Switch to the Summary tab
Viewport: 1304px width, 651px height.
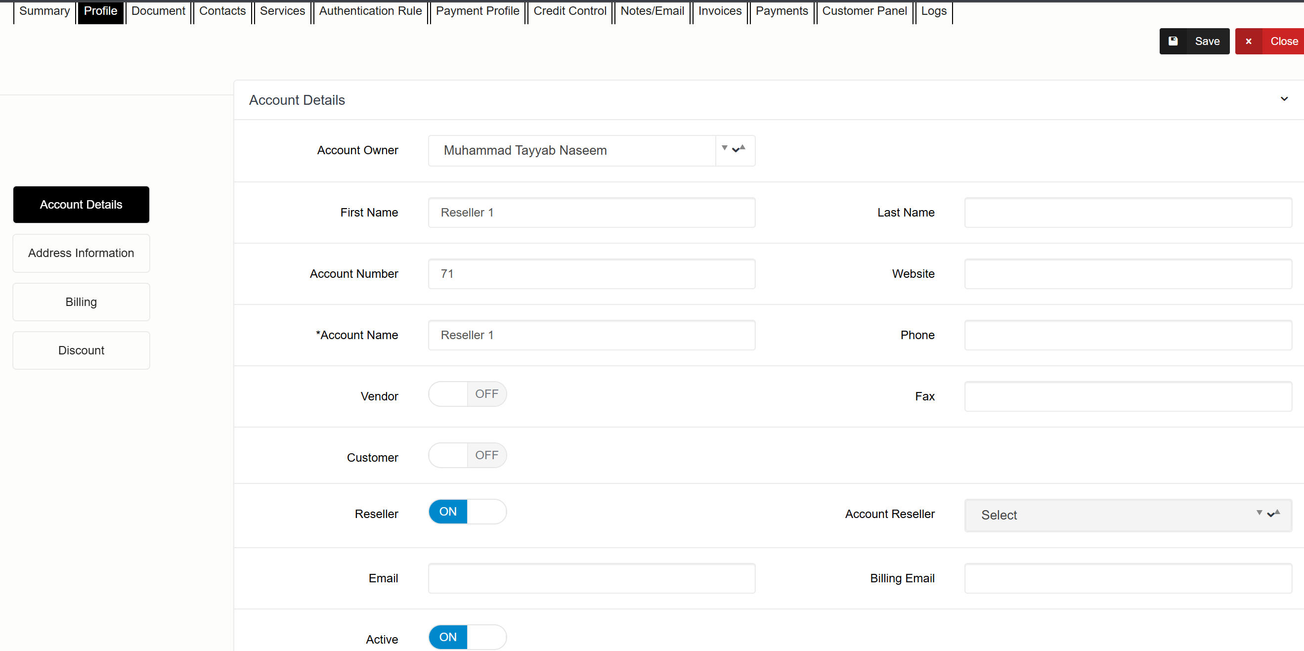[44, 11]
